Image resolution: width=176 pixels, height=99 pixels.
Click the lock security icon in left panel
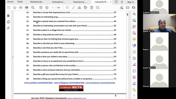pyautogui.click(x=8, y=15)
